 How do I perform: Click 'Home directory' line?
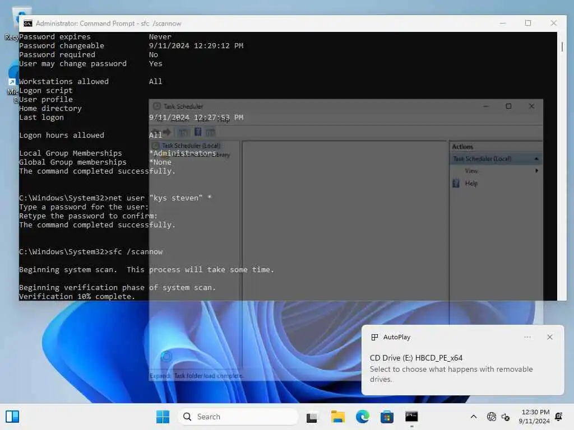pyautogui.click(x=50, y=108)
